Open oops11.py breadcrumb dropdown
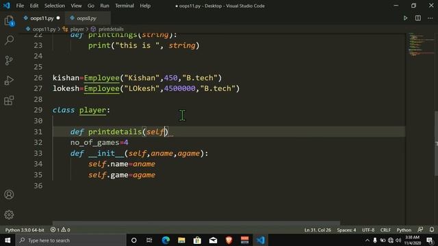Viewport: 438px width, 246px height. coord(44,29)
